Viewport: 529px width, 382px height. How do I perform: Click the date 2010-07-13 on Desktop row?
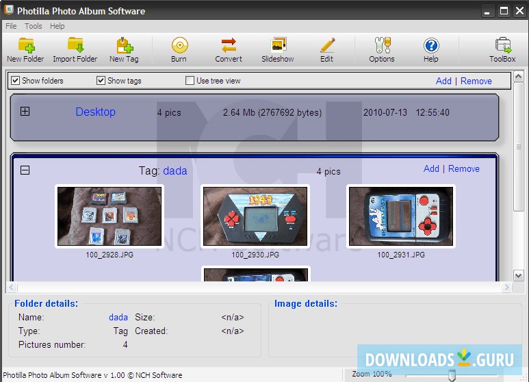[385, 112]
